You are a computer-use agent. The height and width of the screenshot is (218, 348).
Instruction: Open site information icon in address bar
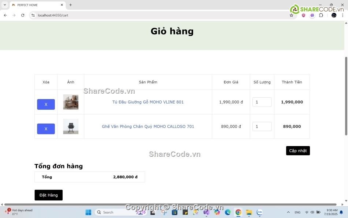(x=33, y=15)
